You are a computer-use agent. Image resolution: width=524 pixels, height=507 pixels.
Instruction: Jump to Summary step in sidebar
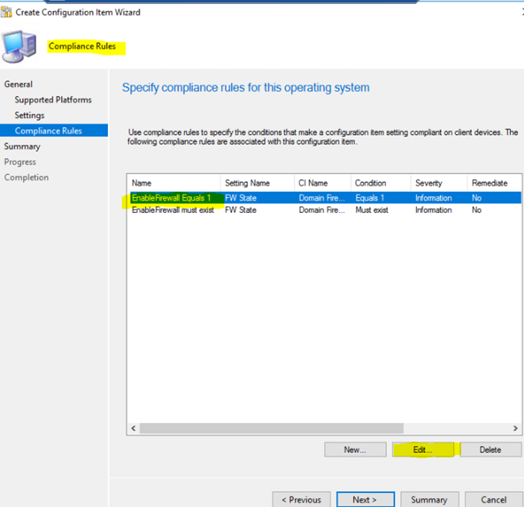point(22,146)
